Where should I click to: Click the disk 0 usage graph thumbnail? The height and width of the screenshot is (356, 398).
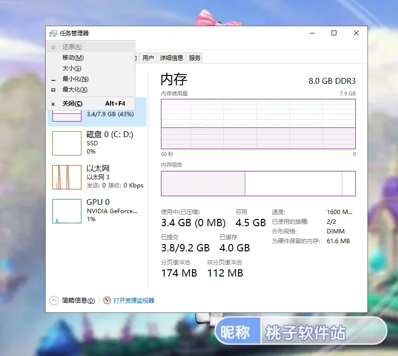pyautogui.click(x=67, y=143)
